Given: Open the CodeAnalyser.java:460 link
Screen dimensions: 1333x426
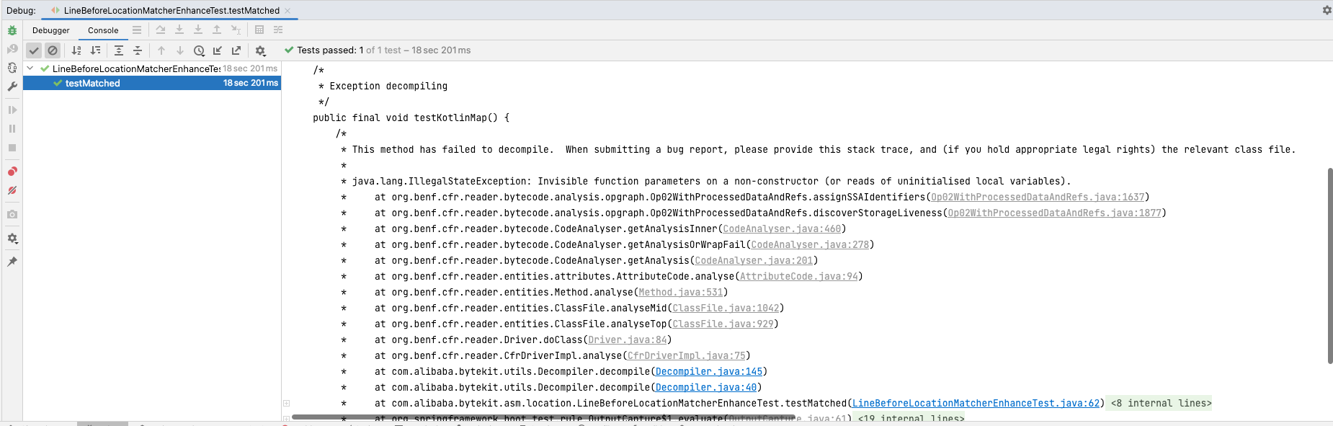Looking at the screenshot, I should (782, 228).
